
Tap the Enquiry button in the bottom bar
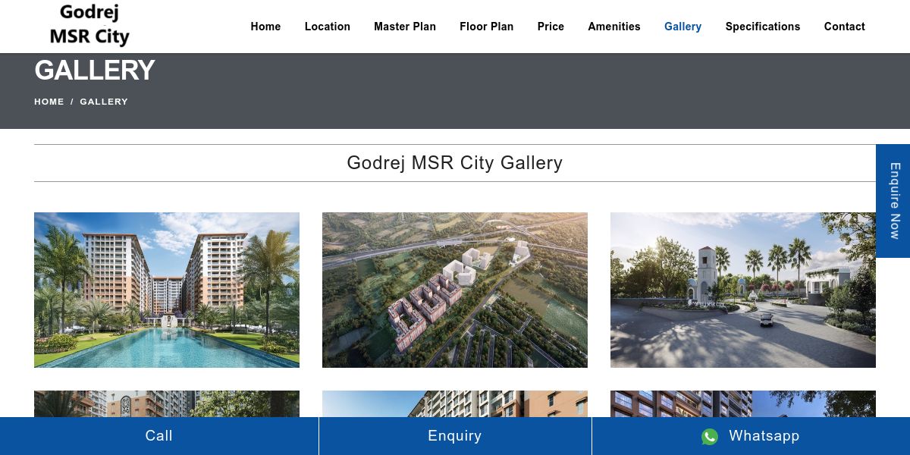[455, 436]
